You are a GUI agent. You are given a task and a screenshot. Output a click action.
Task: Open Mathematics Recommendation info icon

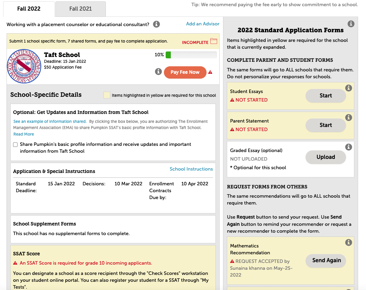pos(348,242)
